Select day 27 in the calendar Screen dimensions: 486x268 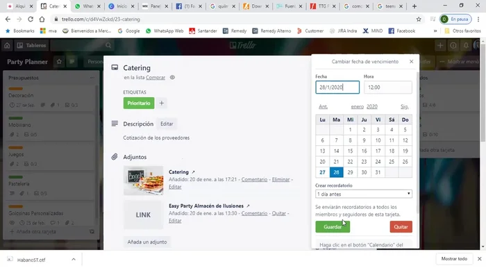coord(322,172)
